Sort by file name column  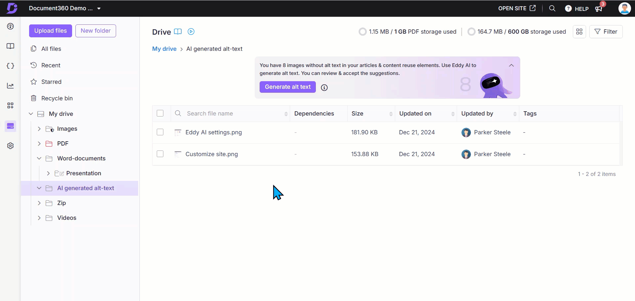click(x=286, y=114)
